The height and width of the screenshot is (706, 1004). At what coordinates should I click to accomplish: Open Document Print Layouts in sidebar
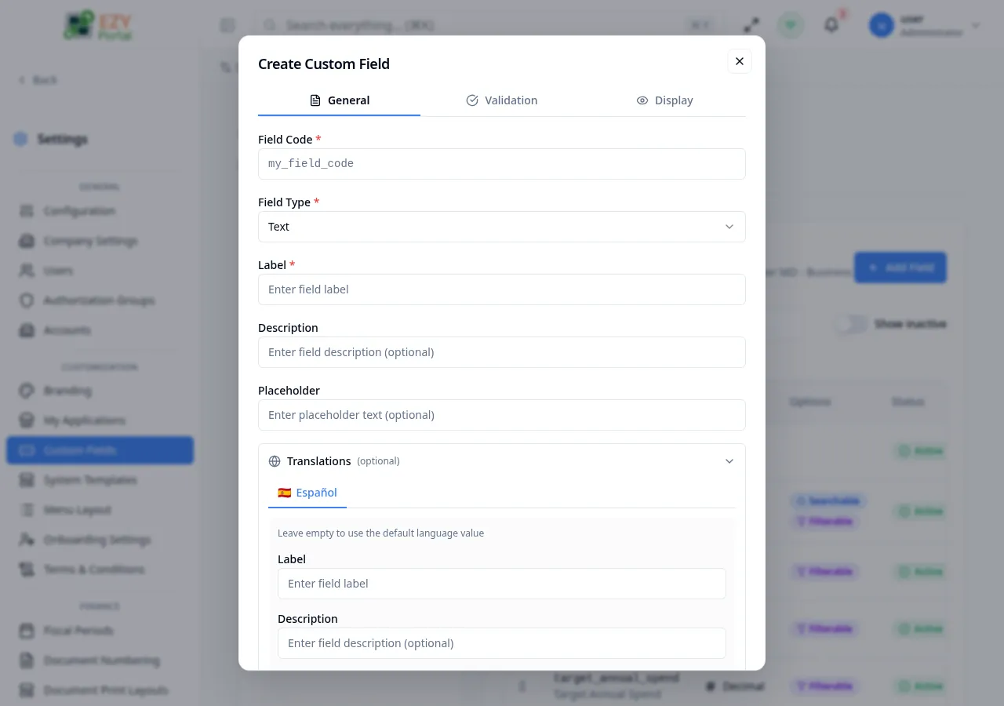pos(100,690)
